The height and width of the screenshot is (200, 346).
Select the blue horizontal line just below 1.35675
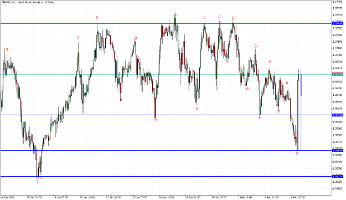(x=166, y=151)
